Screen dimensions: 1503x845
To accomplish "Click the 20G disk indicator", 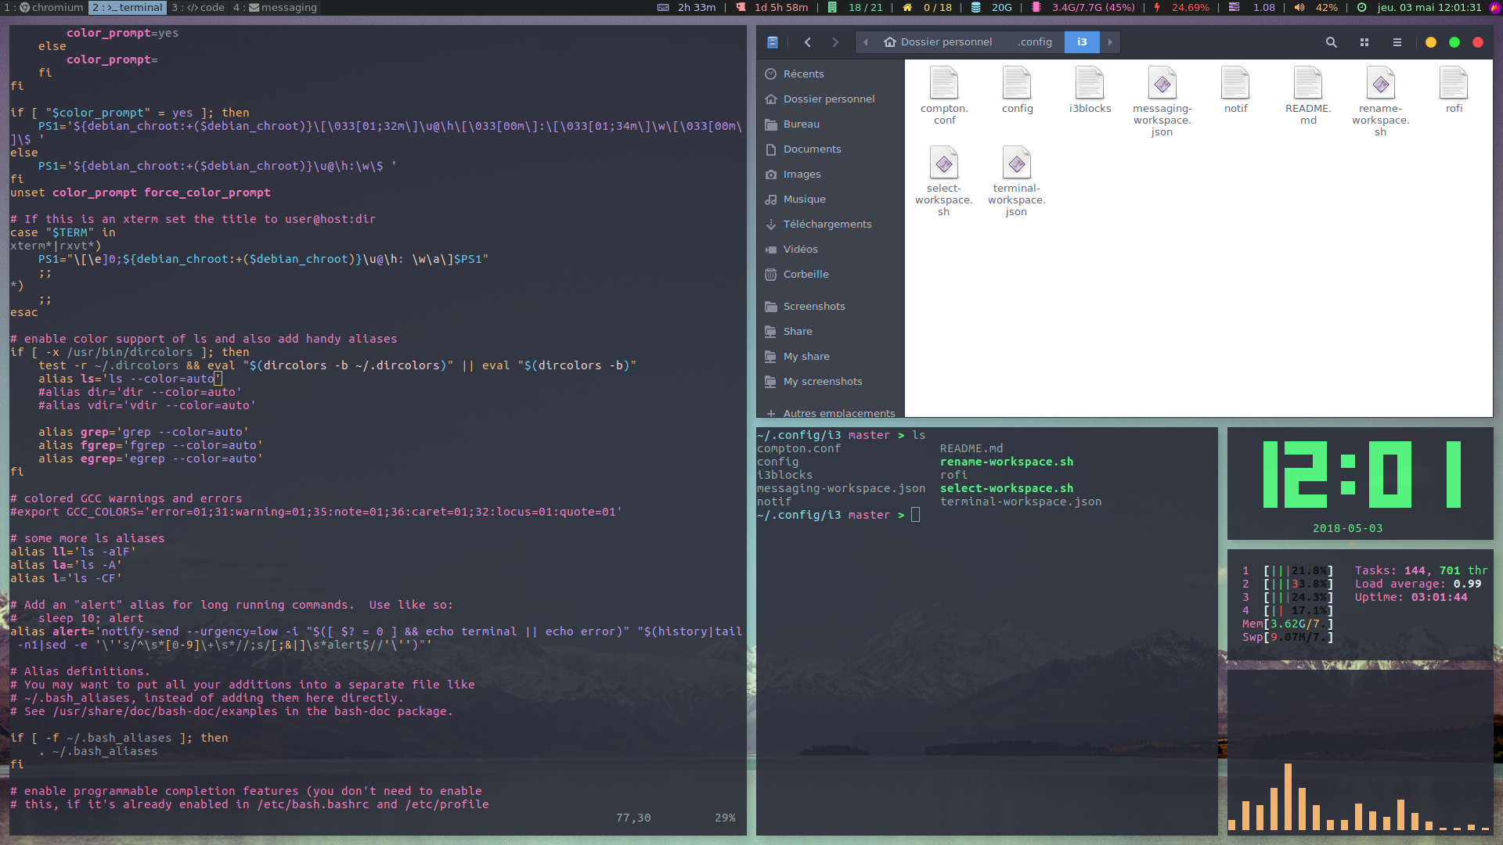I will click(992, 7).
